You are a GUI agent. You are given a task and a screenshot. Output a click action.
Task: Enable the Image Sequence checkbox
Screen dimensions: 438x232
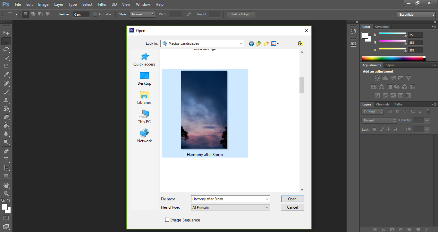point(167,220)
